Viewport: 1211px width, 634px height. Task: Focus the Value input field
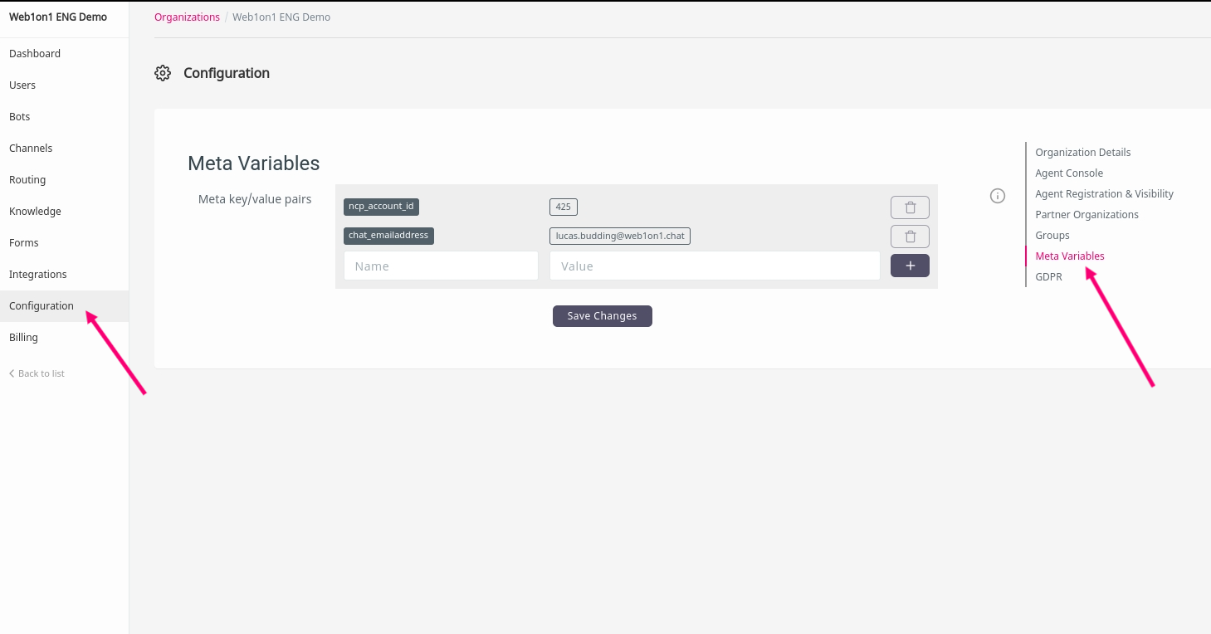[x=715, y=266]
